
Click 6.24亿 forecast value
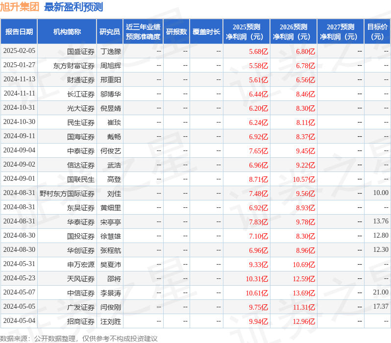(x=259, y=122)
